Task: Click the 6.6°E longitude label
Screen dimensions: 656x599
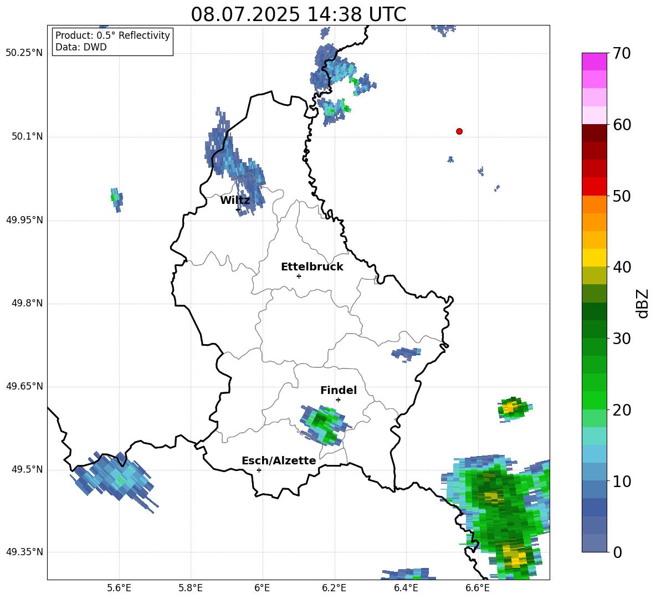Action: click(x=477, y=588)
